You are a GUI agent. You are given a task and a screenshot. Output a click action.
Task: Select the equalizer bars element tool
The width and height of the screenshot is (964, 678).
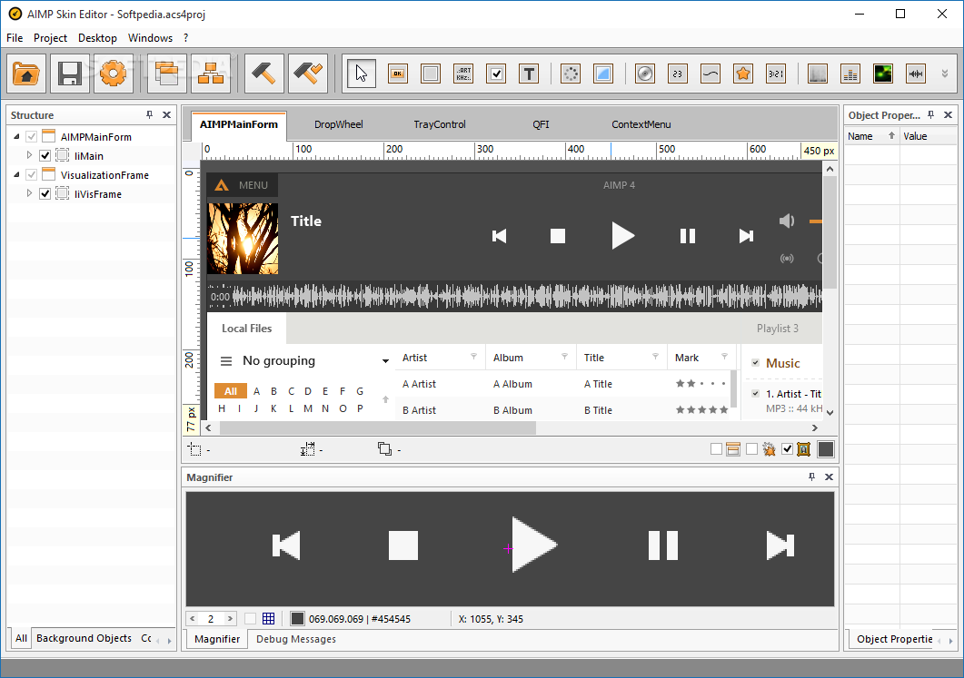pyautogui.click(x=850, y=74)
